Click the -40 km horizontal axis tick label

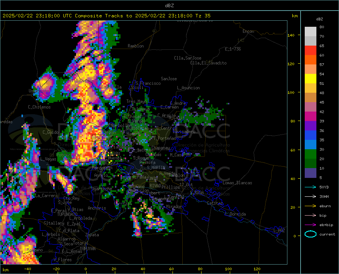pyautogui.click(x=27, y=269)
